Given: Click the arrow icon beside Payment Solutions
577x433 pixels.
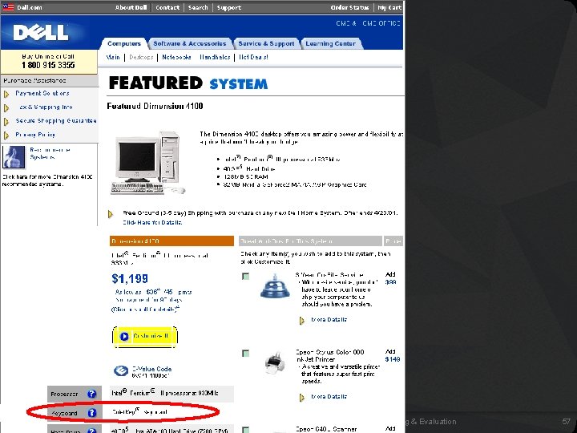Looking at the screenshot, I should click(x=6, y=95).
